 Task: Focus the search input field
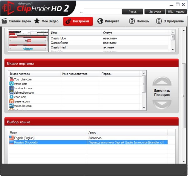click(103, 12)
